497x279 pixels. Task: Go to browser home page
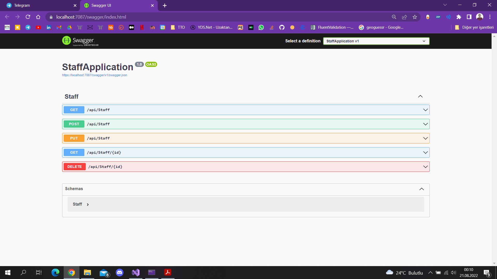tap(38, 17)
